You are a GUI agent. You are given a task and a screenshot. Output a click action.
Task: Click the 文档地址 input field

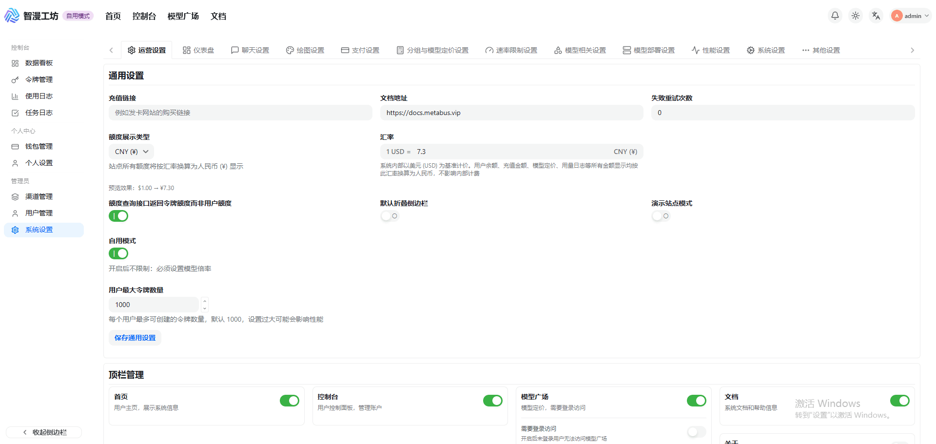512,113
